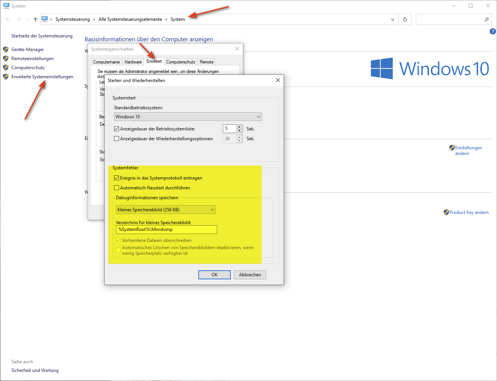The height and width of the screenshot is (381, 497).
Task: Close the Systemeigenschaften dialog
Action: pyautogui.click(x=237, y=49)
